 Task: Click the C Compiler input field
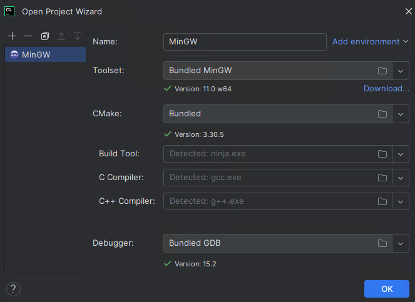(x=269, y=178)
